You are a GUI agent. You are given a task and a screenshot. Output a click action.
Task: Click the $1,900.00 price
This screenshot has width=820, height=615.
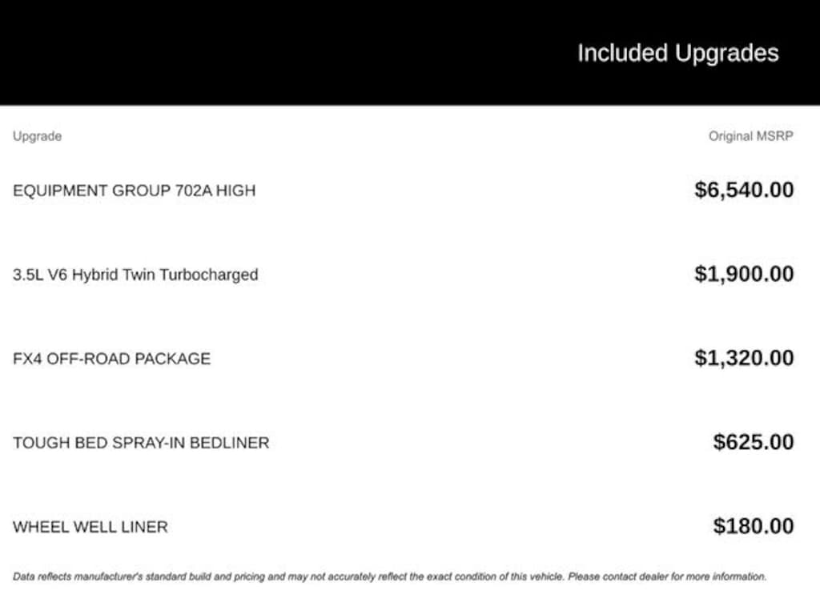744,274
